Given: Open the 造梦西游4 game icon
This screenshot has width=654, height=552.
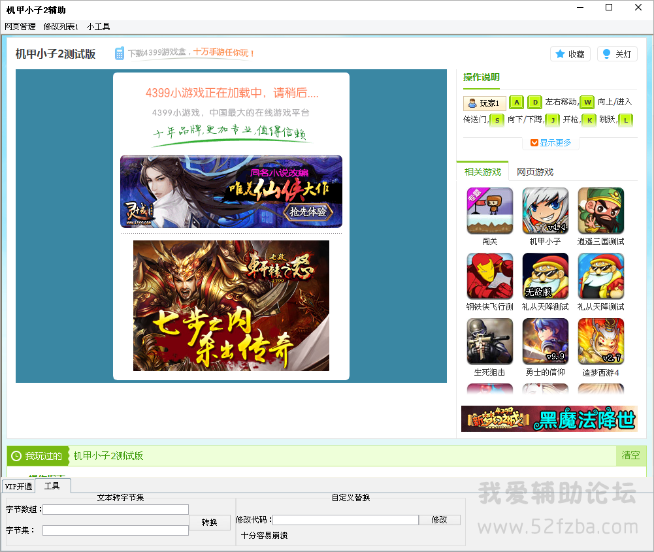Looking at the screenshot, I should click(x=600, y=341).
